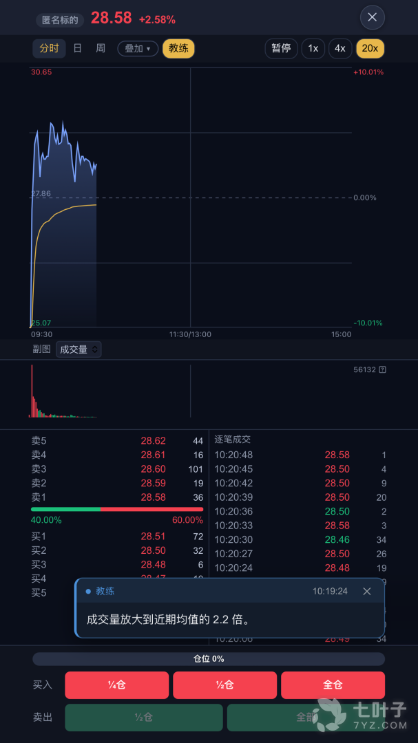Open the 成交量 sub-chart selector
Screen dimensions: 418x743
coord(79,349)
